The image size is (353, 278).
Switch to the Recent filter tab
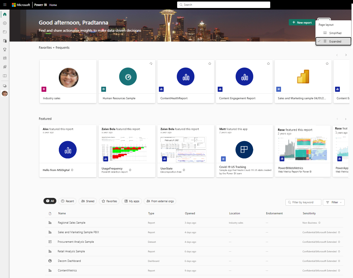[67, 201]
